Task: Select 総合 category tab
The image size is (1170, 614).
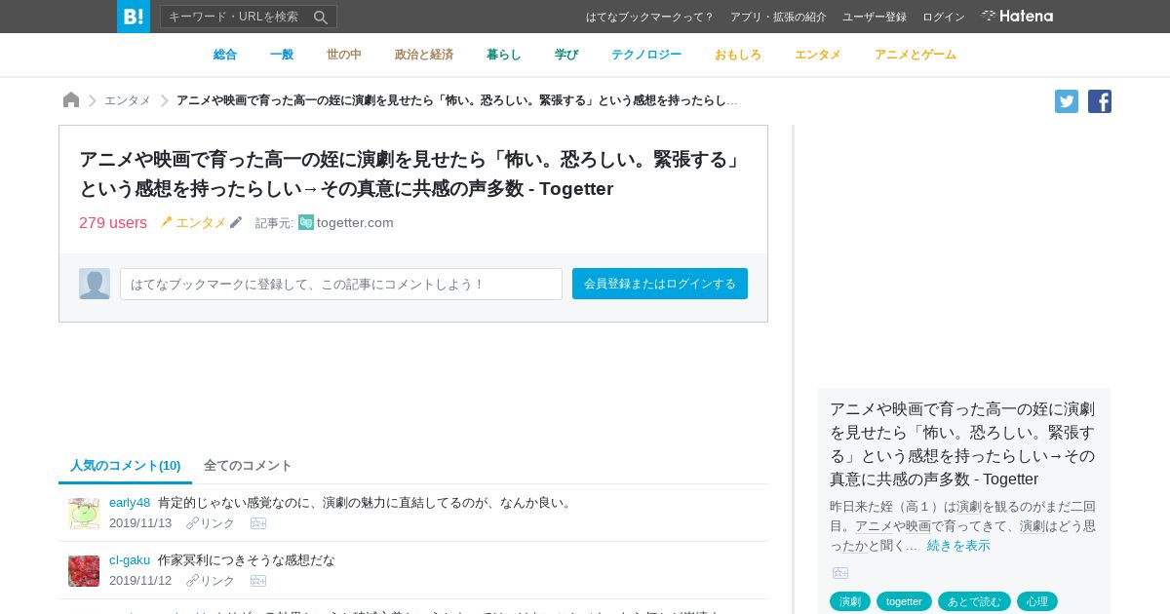Action: click(225, 55)
